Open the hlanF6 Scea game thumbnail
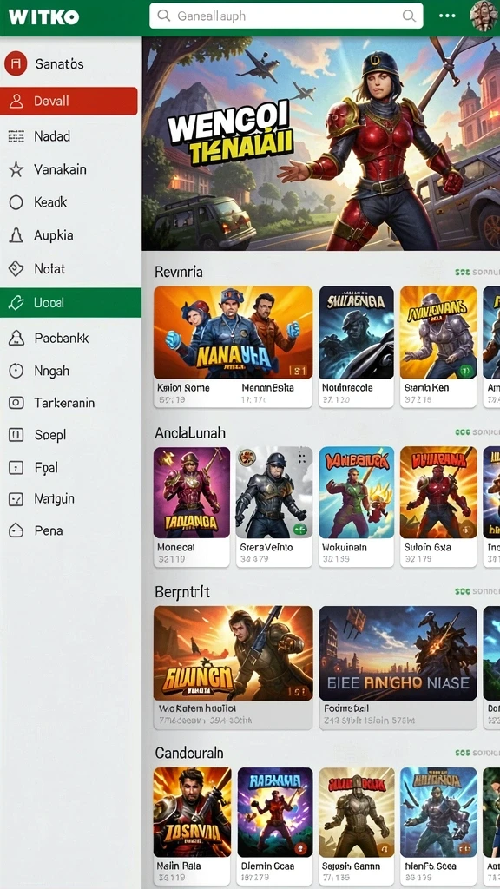This screenshot has width=500, height=889. click(438, 812)
